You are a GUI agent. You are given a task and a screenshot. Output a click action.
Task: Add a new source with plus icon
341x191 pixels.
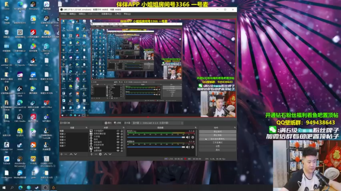92,154
